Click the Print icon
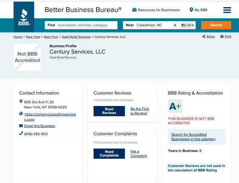239x183 pixels. (x=222, y=37)
